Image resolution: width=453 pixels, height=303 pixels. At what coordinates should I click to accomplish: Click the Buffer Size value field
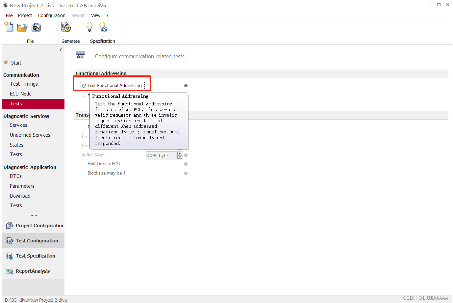click(x=162, y=155)
